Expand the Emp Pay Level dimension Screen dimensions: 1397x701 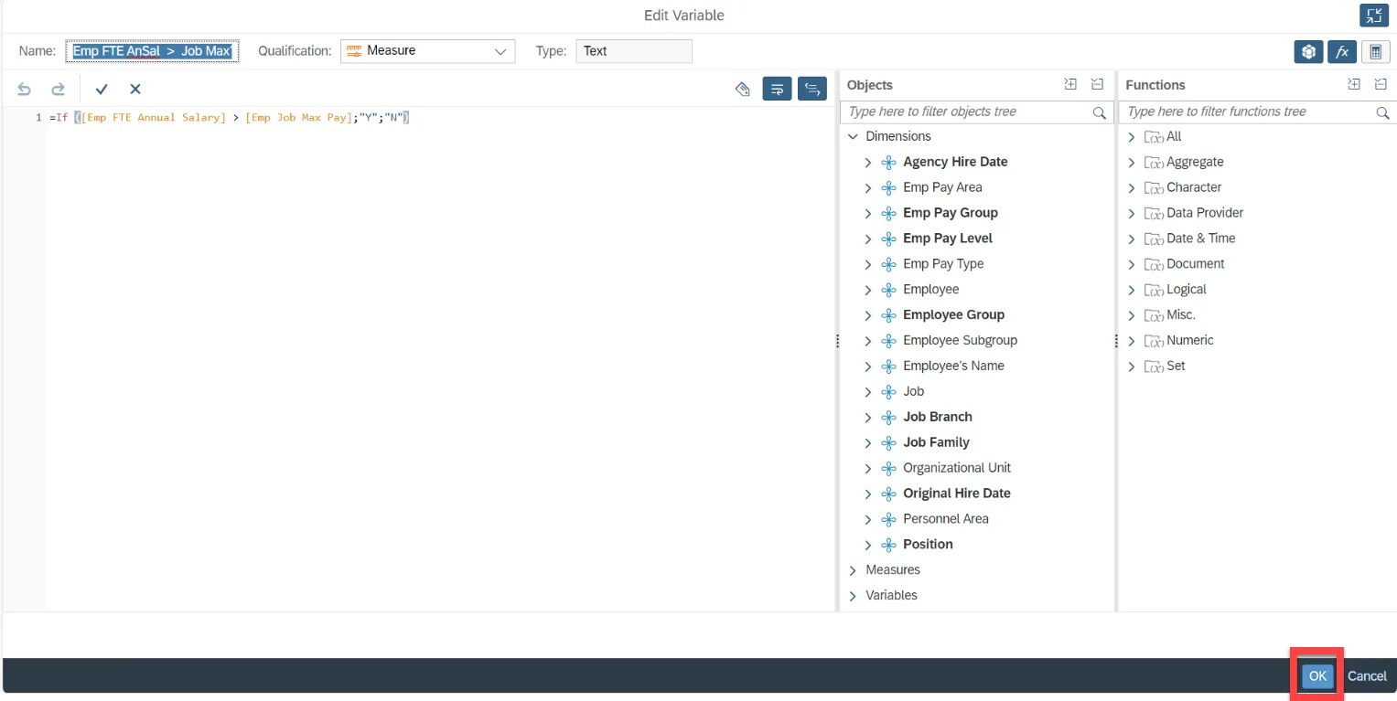868,239
